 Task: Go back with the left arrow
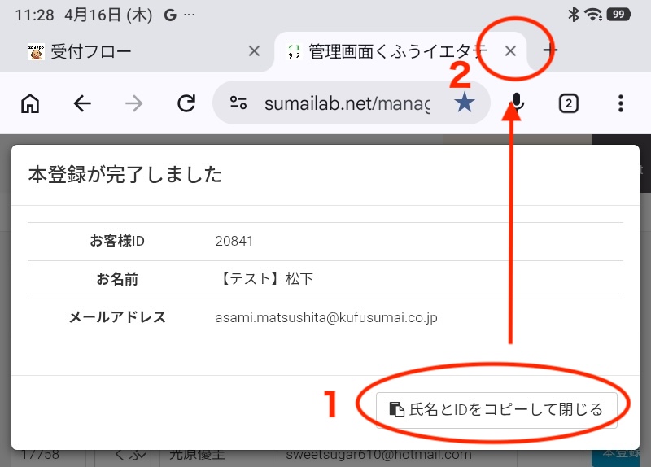(x=82, y=103)
